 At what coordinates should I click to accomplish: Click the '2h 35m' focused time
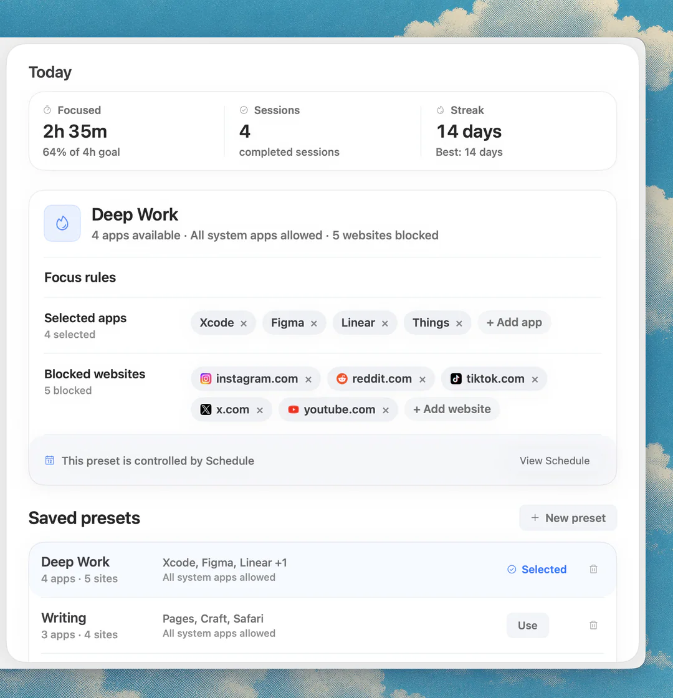coord(75,131)
